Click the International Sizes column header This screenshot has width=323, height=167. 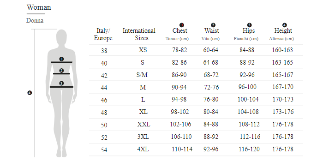pos(139,34)
